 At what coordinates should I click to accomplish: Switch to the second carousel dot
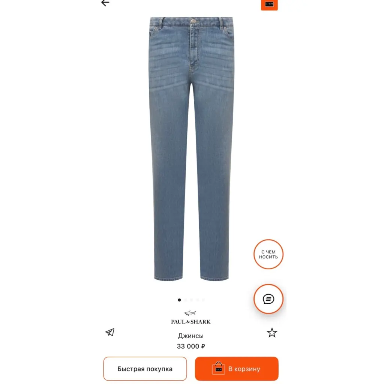185,300
